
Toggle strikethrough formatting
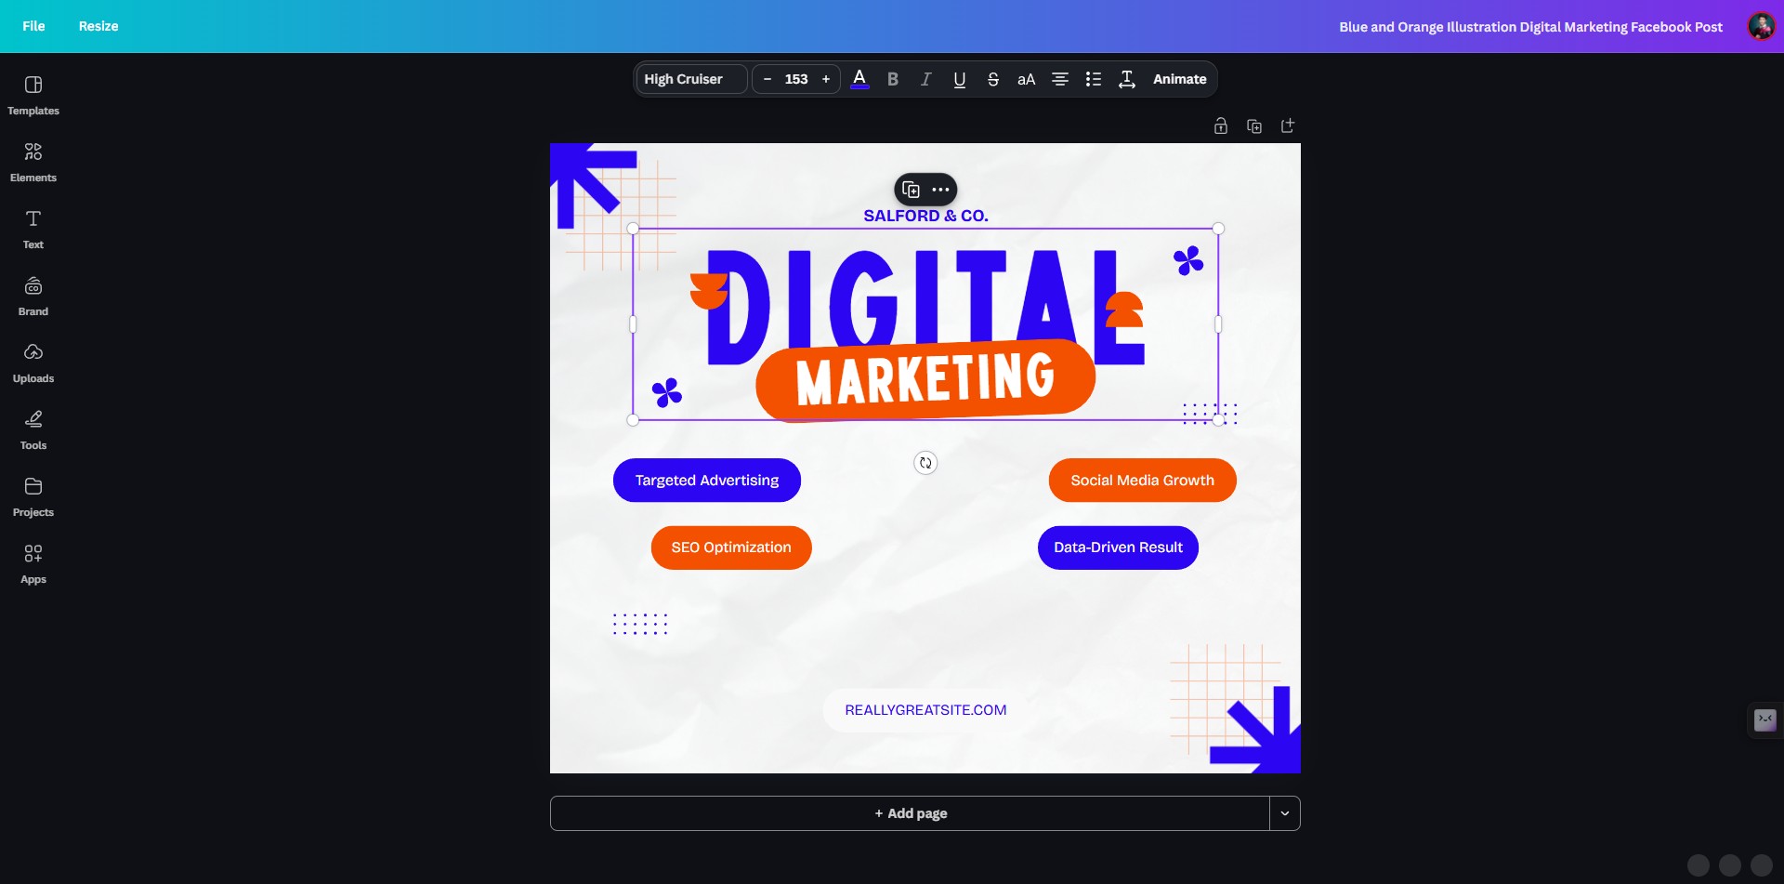[x=993, y=79]
